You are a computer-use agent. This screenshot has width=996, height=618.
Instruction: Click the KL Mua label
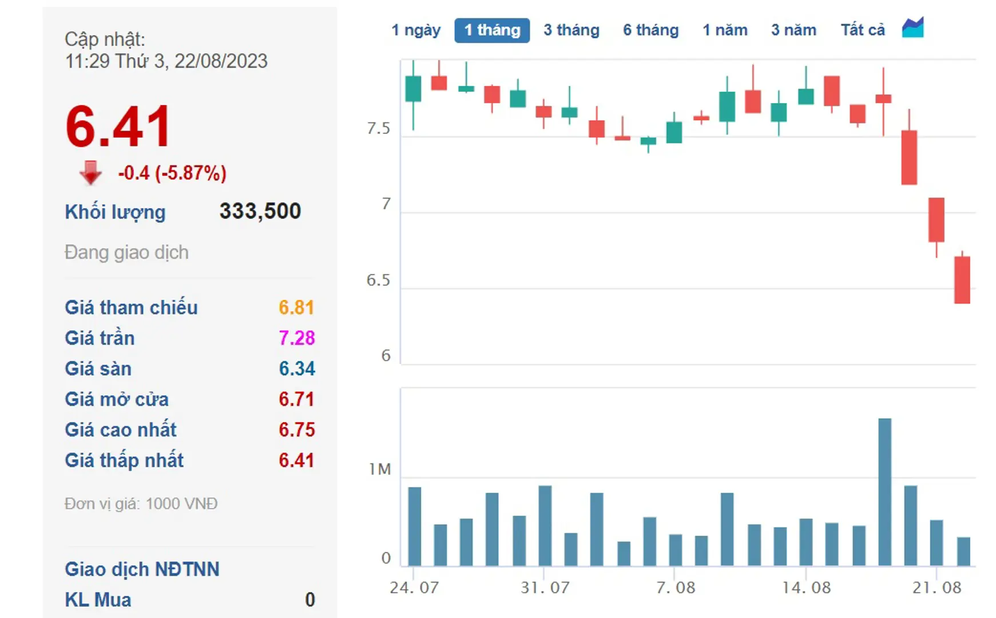98,600
